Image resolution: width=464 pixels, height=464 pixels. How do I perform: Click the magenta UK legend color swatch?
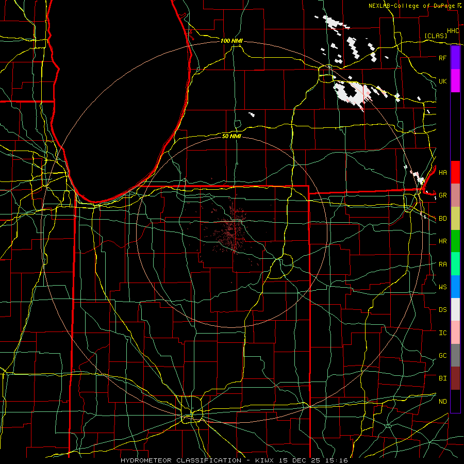pyautogui.click(x=455, y=80)
